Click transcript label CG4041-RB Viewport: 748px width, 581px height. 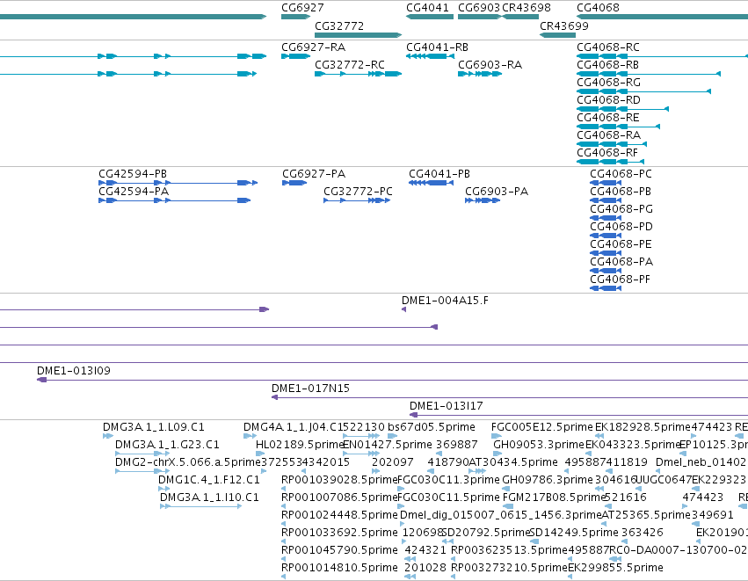(x=437, y=47)
